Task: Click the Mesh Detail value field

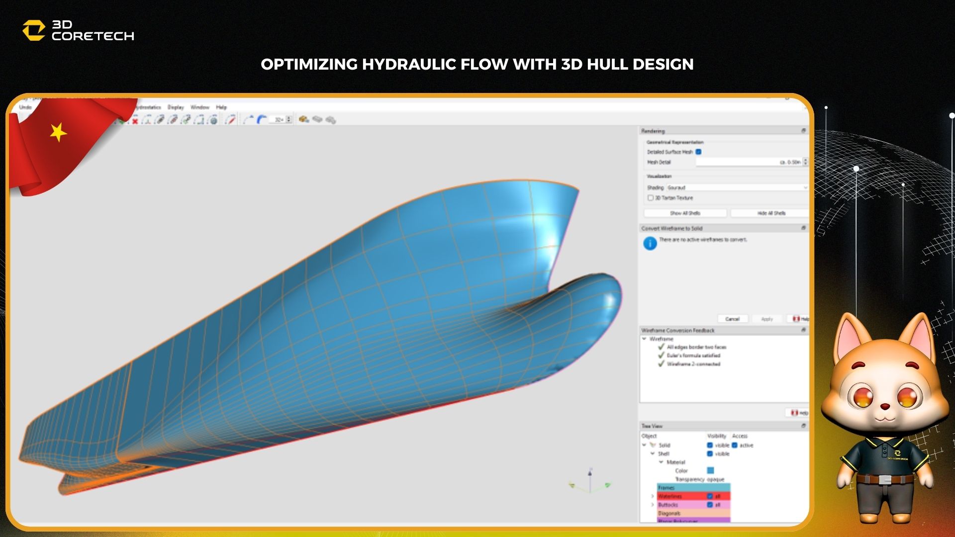Action: pos(749,162)
